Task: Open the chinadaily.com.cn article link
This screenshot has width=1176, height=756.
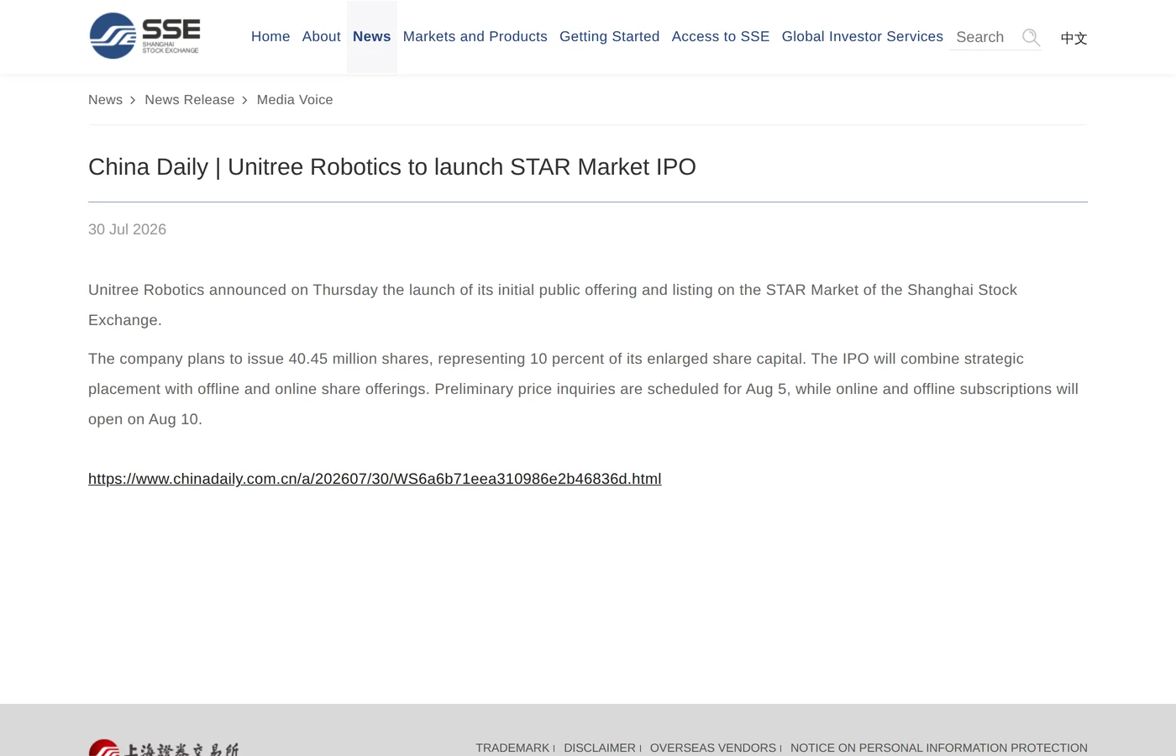Action: (375, 479)
